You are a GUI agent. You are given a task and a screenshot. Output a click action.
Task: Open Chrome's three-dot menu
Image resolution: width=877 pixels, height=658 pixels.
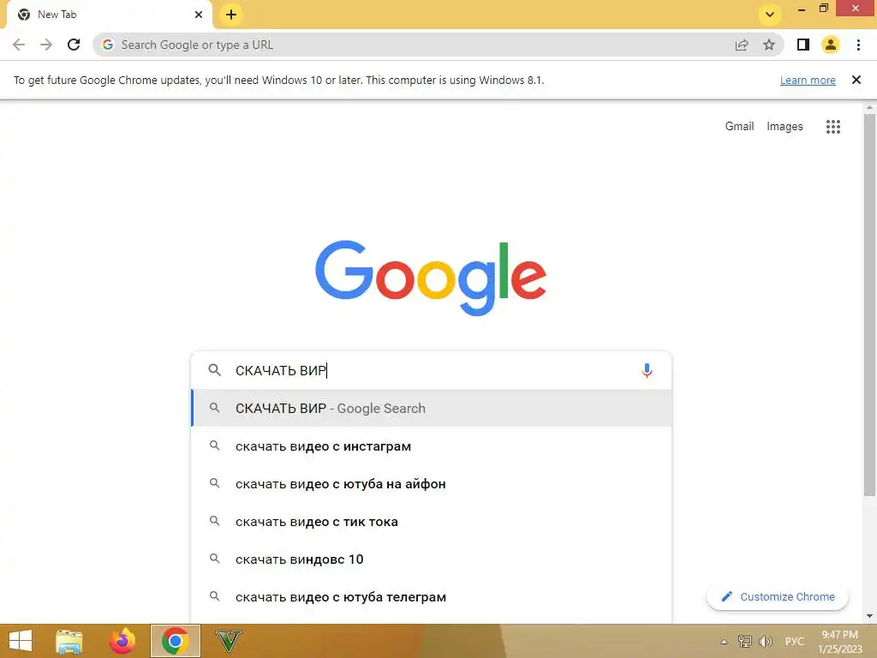(x=858, y=45)
